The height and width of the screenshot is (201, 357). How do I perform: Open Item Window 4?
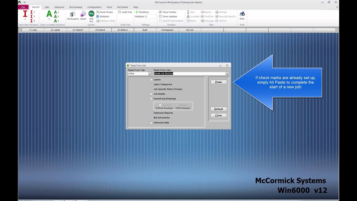pos(32,21)
